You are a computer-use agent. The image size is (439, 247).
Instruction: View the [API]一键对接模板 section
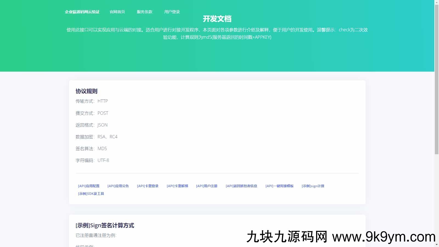279,186
